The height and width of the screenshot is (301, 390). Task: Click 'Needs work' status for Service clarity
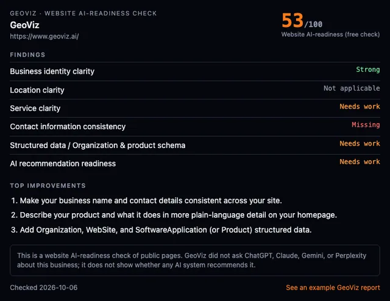360,107
